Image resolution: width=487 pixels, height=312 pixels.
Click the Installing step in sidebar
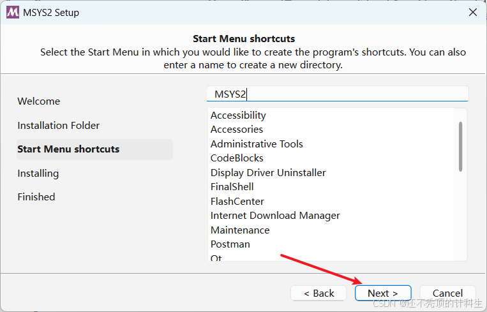38,174
